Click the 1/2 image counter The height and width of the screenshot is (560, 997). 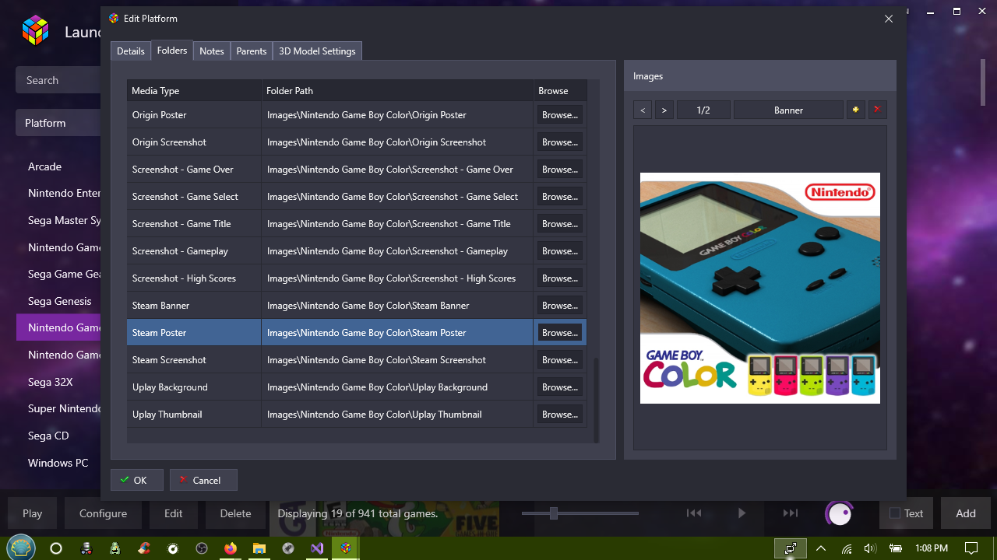[x=703, y=110]
